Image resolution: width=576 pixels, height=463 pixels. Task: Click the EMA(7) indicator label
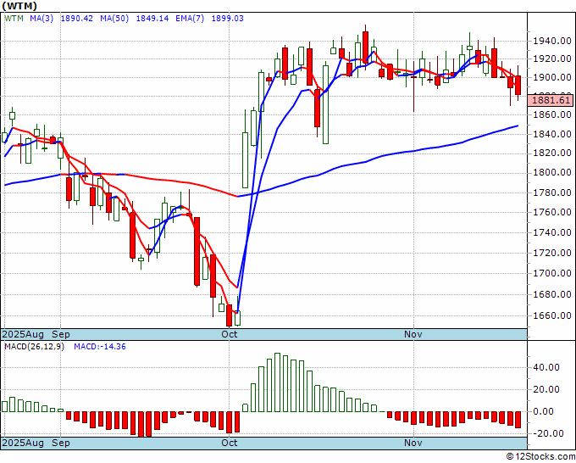tap(190, 18)
